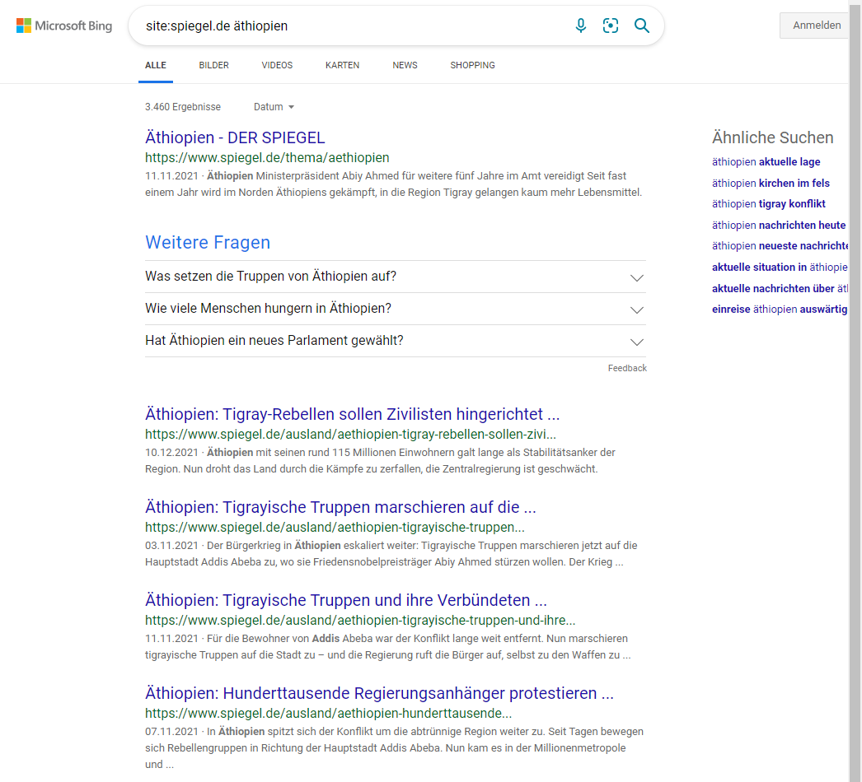
Task: Expand 'Hat Äthiopien ein neues Parlament gewählt?'
Action: click(x=396, y=341)
